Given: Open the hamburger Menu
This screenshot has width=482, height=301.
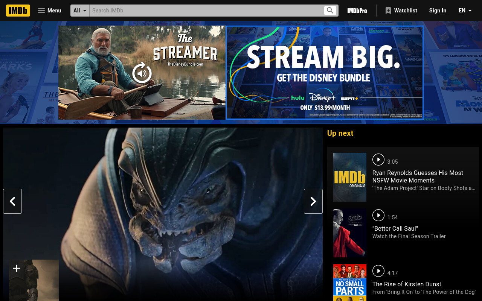Looking at the screenshot, I should 49,11.
